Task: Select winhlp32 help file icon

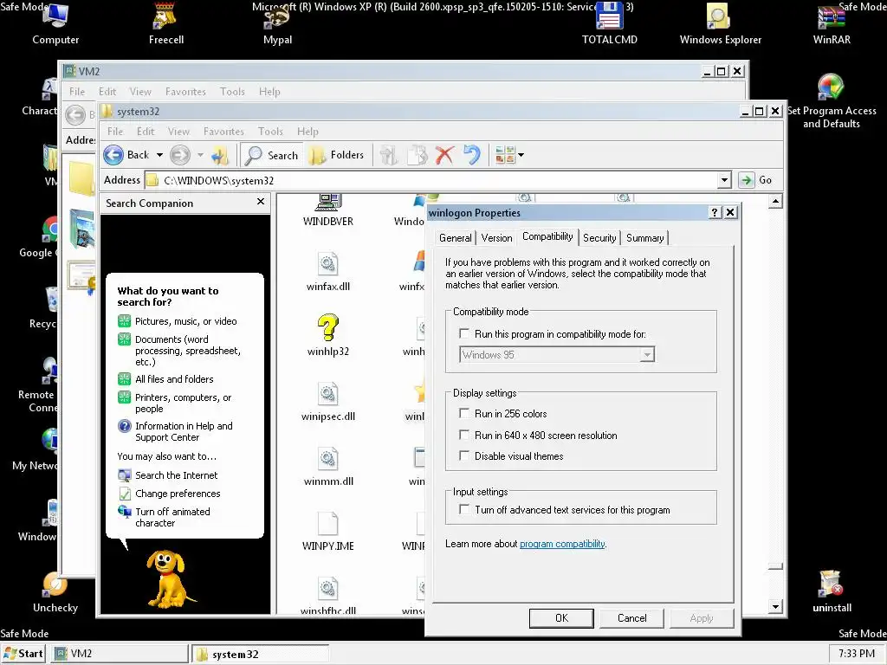Action: 328,336
